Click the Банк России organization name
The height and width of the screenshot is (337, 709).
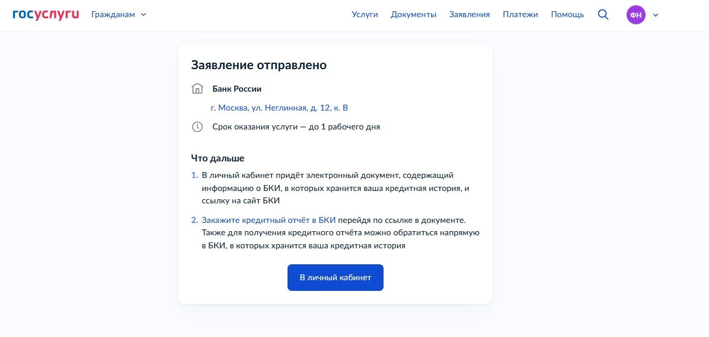(237, 89)
